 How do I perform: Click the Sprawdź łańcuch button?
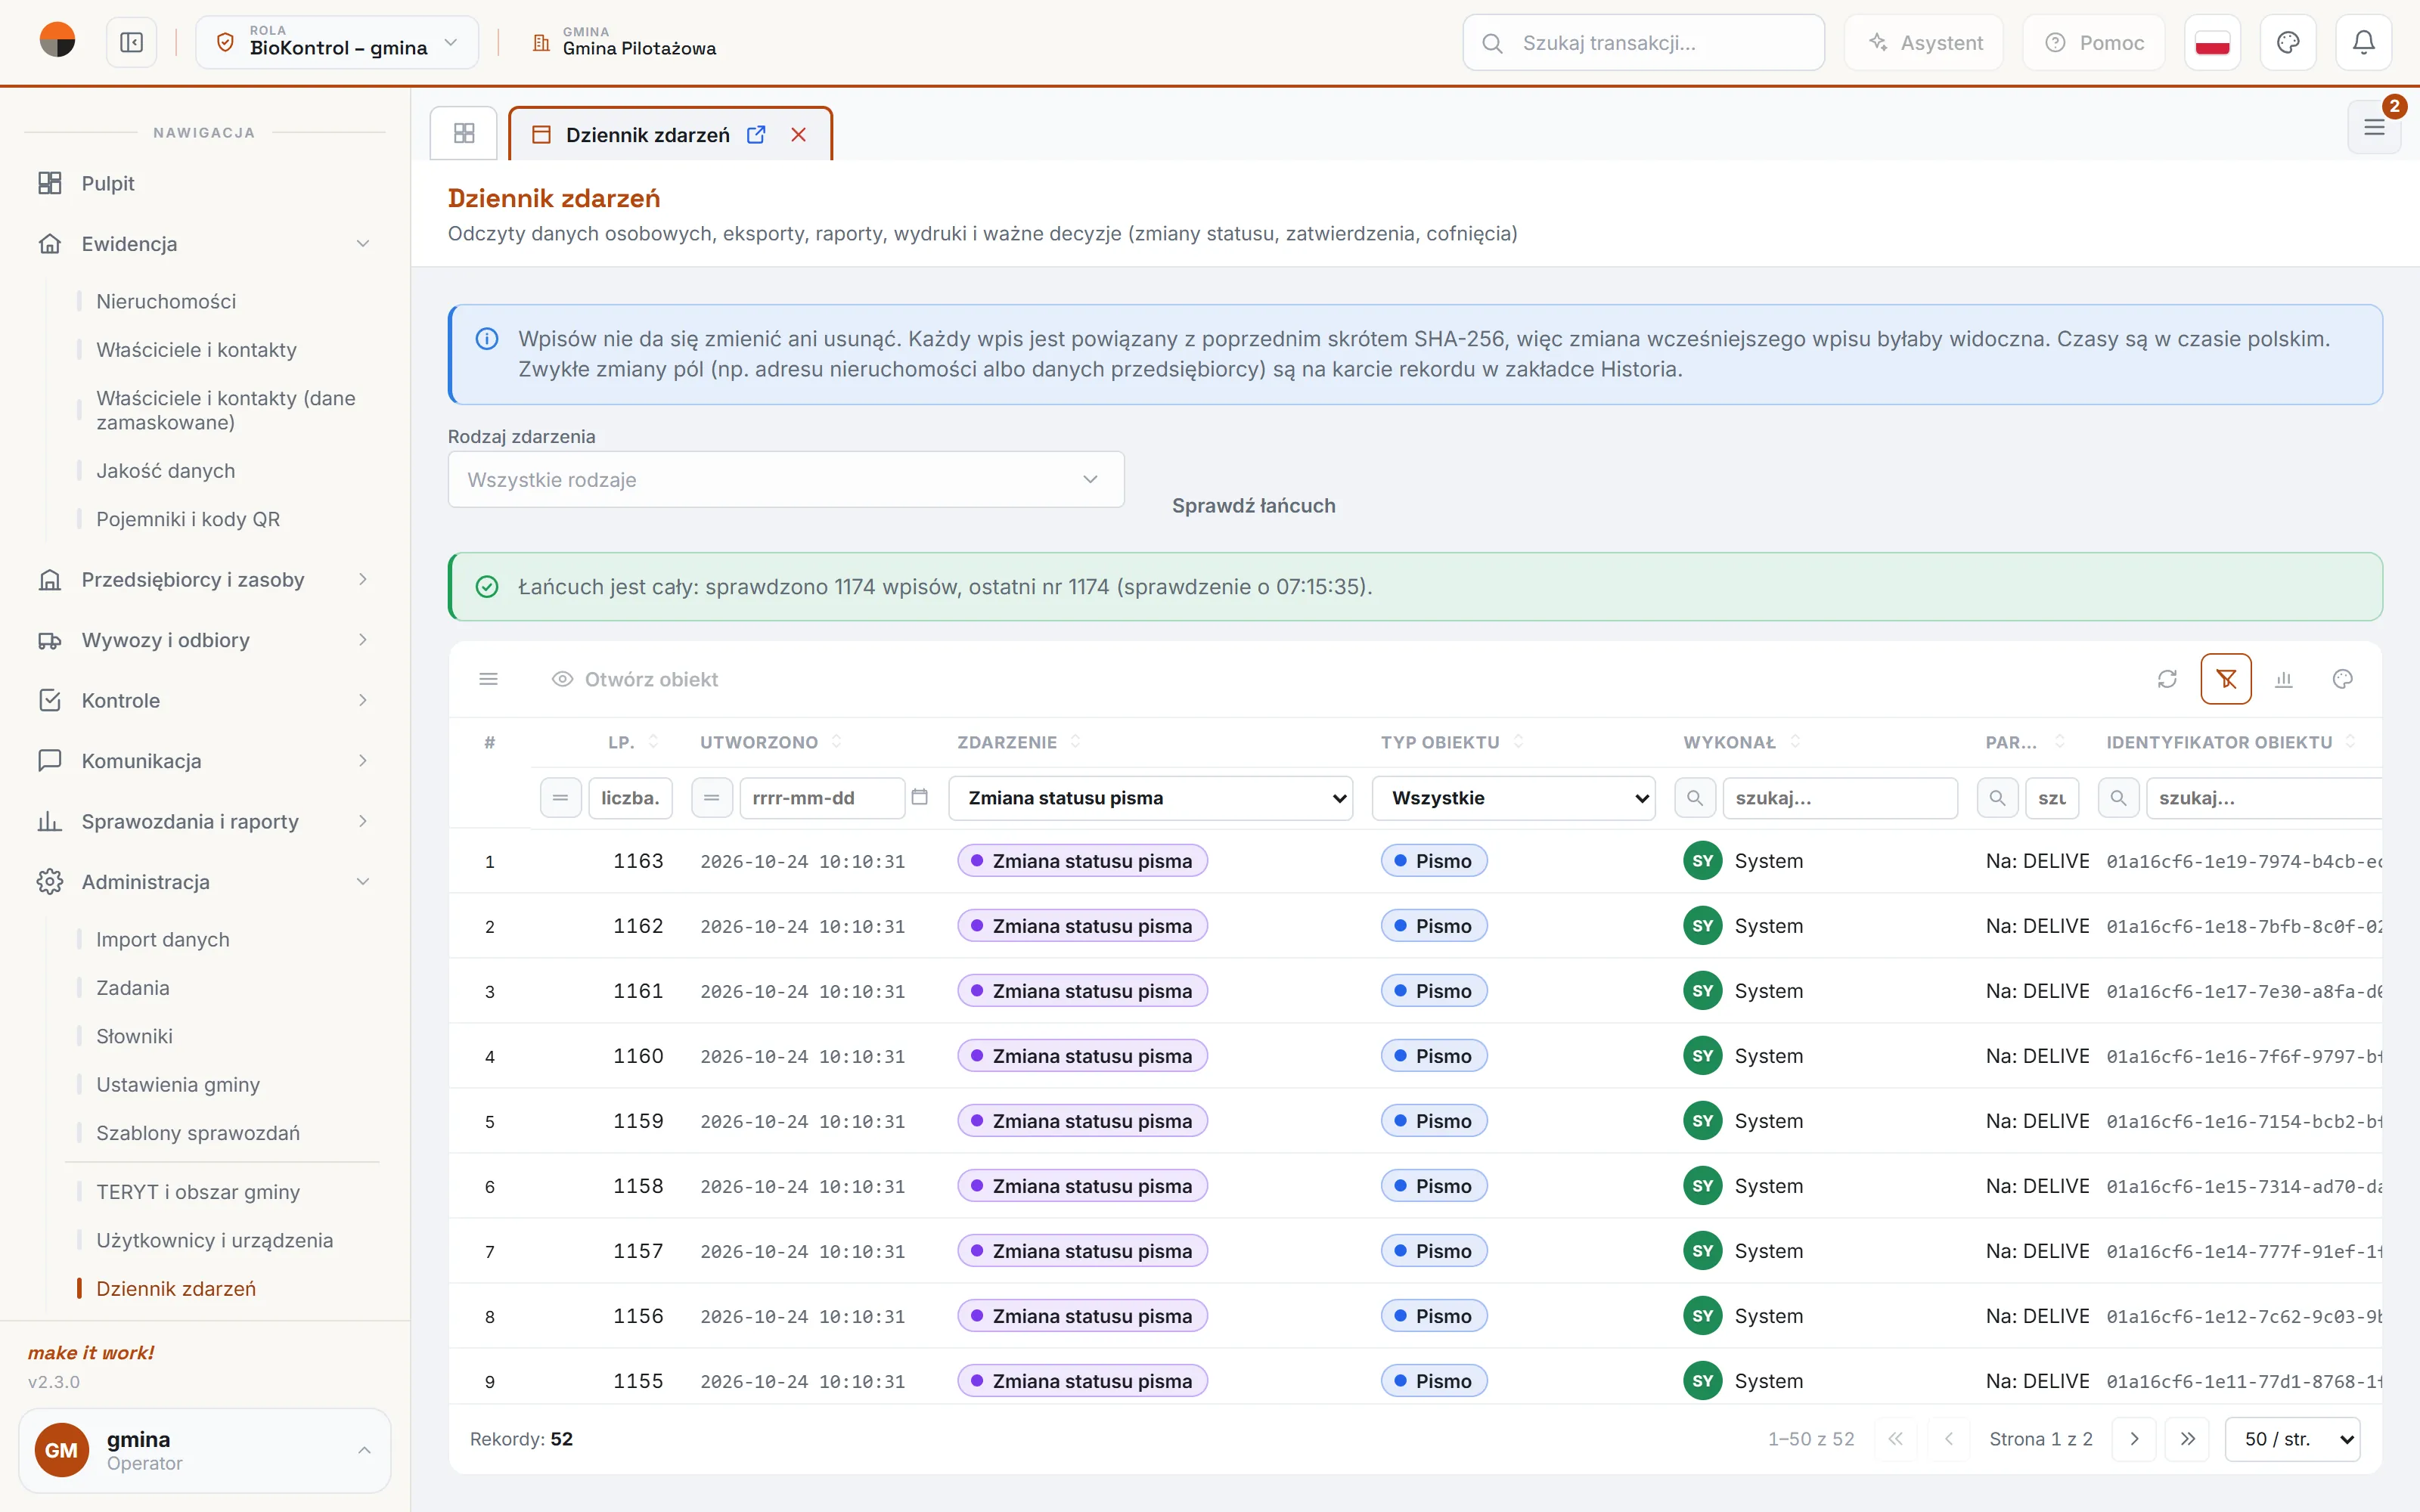(x=1253, y=505)
